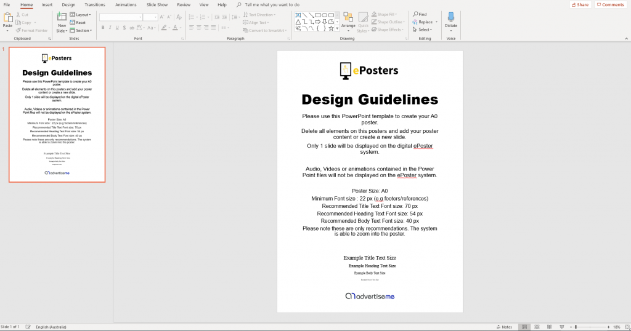Toggle Strikethrough formatting
This screenshot has width=631, height=331.
pyautogui.click(x=132, y=28)
